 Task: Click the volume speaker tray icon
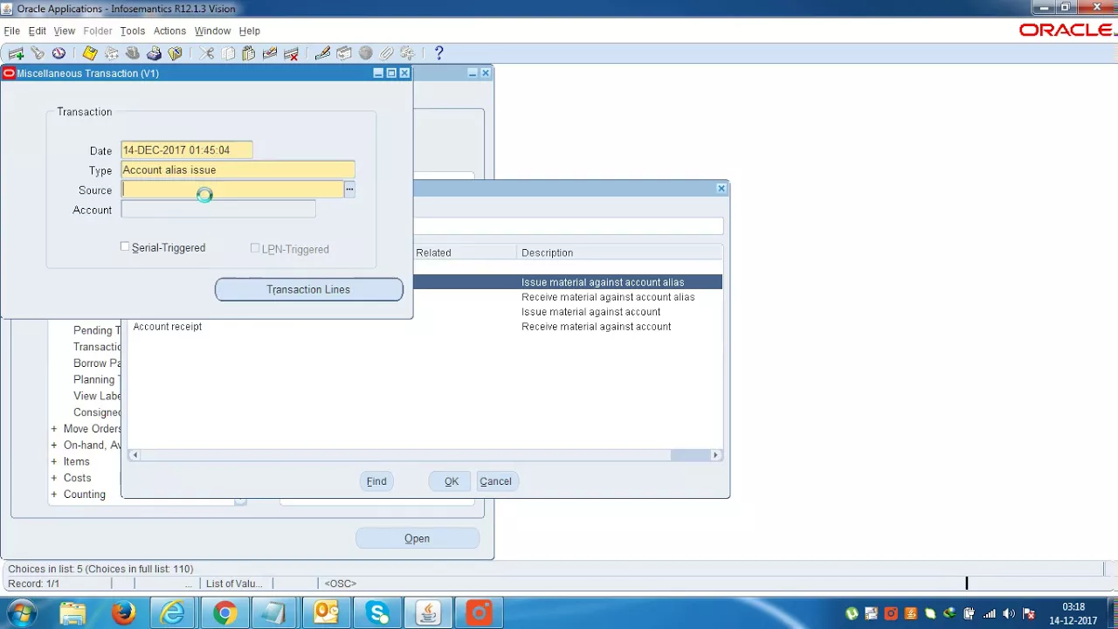pos(1009,613)
